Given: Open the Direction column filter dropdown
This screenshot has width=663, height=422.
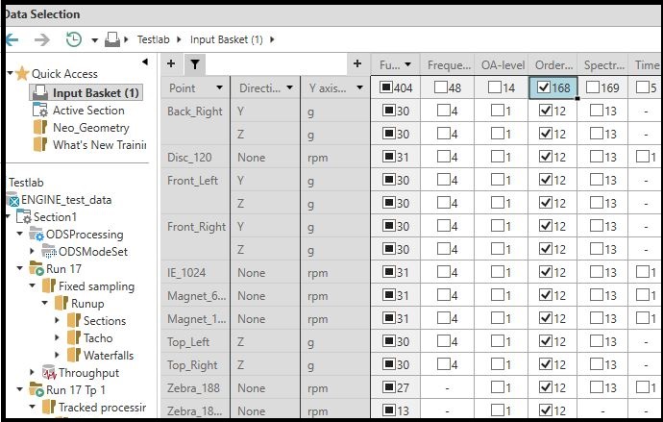Looking at the screenshot, I should tap(289, 88).
